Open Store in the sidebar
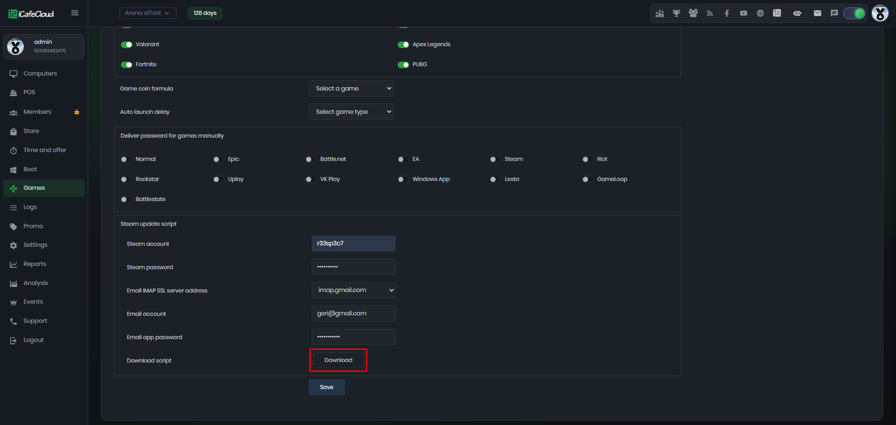 pos(44,131)
